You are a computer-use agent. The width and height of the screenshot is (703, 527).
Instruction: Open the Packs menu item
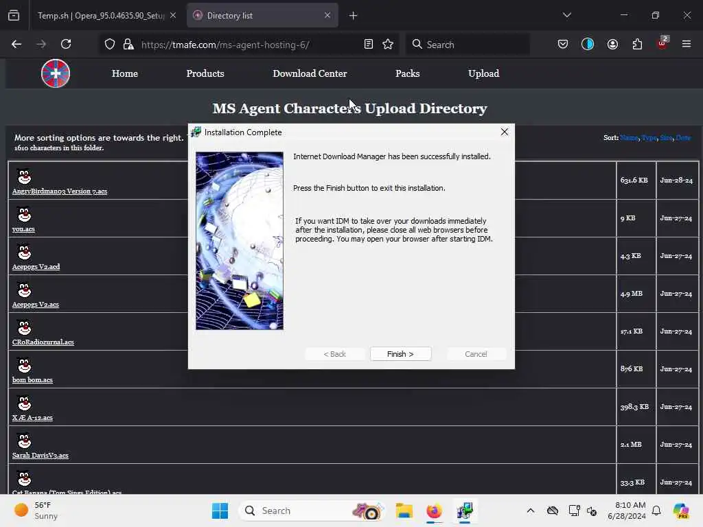[408, 73]
